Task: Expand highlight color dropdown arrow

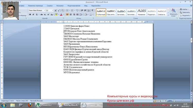Action: pyautogui.click(x=59, y=15)
